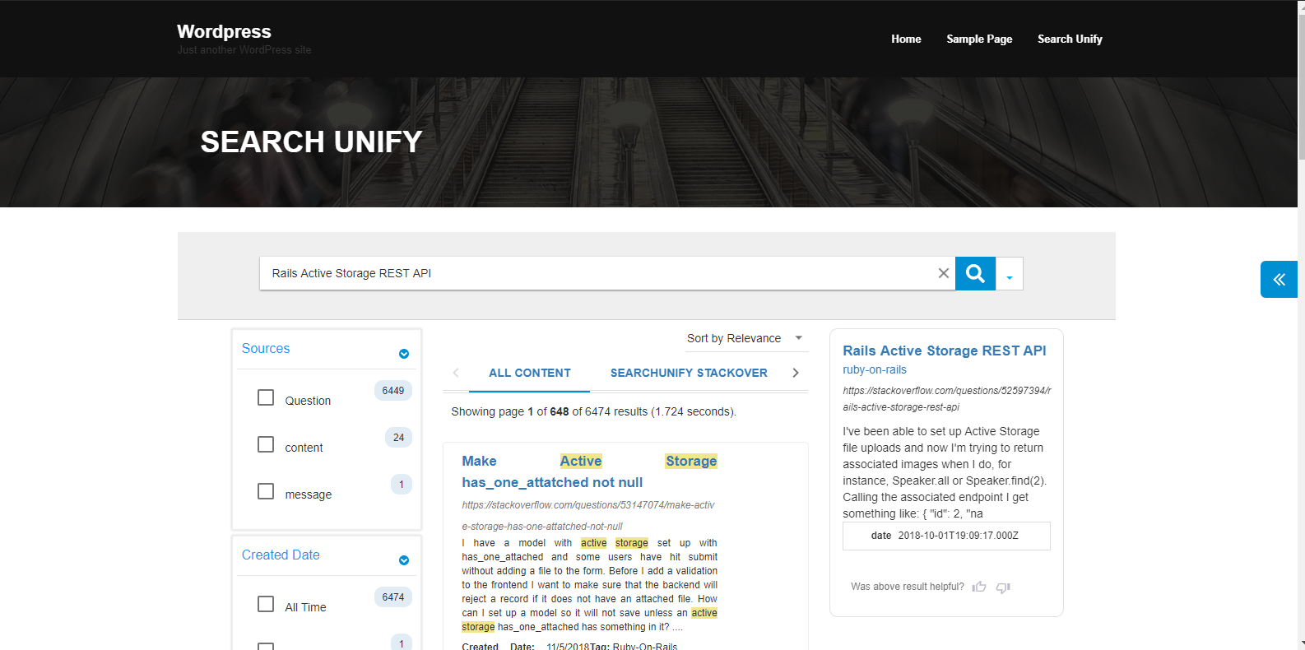
Task: Open the dropdown arrow beside the search button
Action: pyautogui.click(x=1010, y=275)
